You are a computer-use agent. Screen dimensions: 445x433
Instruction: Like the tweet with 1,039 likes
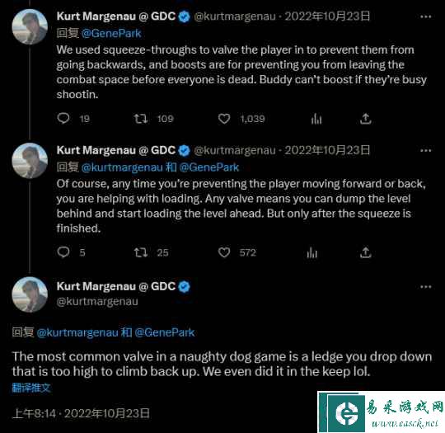[224, 119]
